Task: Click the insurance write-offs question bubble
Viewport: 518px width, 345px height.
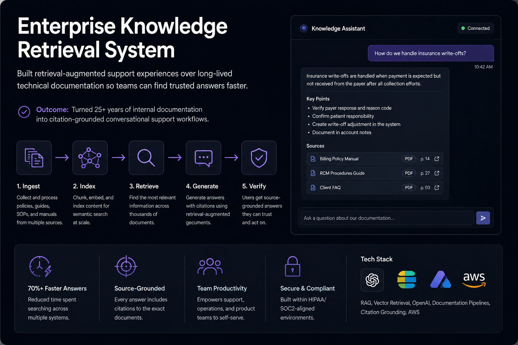Action: coord(431,53)
